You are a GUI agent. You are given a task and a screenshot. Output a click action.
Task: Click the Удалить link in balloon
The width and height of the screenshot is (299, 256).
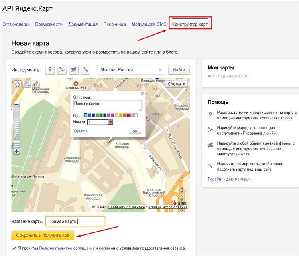pyautogui.click(x=81, y=131)
